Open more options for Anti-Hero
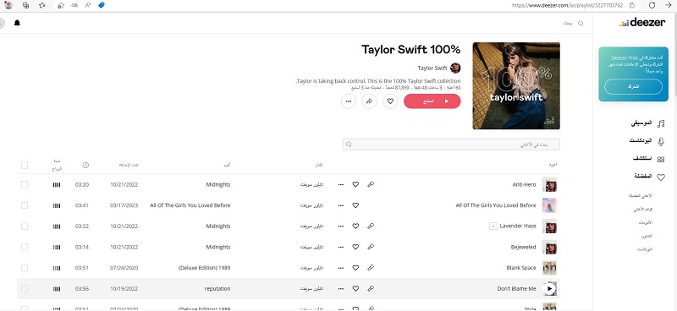Viewport: 677px width, 311px height. pos(341,184)
